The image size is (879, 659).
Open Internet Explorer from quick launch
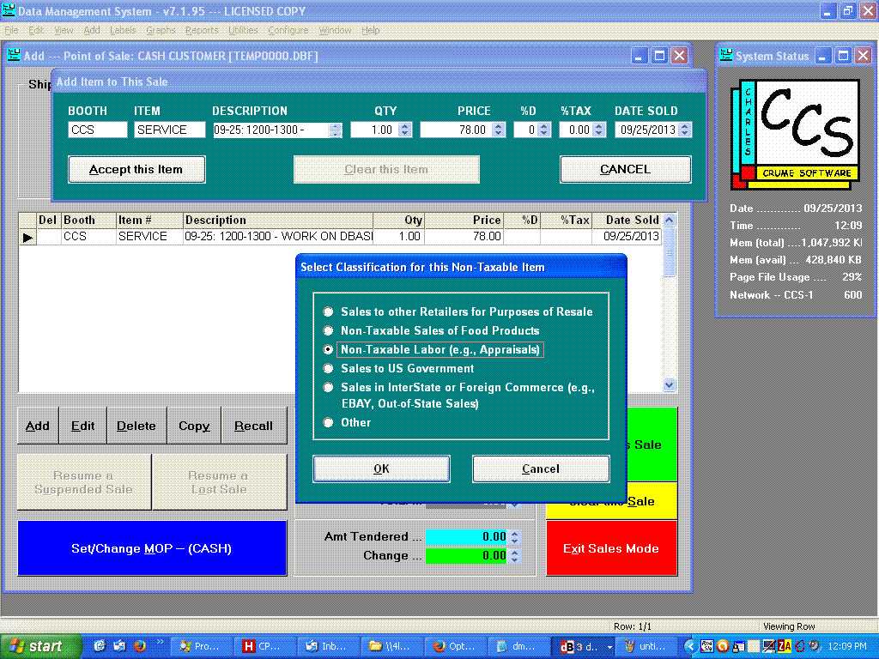(100, 646)
